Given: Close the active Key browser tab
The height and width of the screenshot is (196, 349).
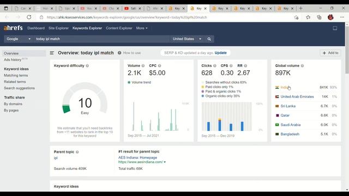Looking at the screenshot, I should (205, 9).
